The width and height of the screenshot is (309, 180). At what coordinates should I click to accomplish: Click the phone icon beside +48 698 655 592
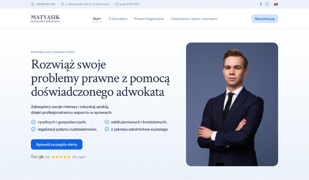pos(33,4)
